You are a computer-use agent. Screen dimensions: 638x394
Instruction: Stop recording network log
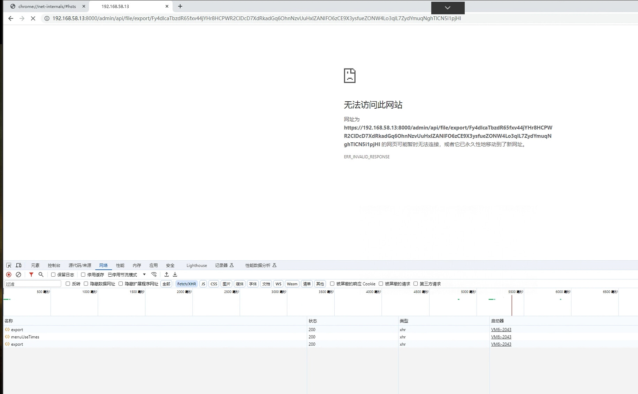pos(9,275)
